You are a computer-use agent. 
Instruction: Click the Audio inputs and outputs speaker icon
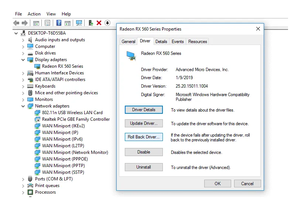click(x=30, y=40)
